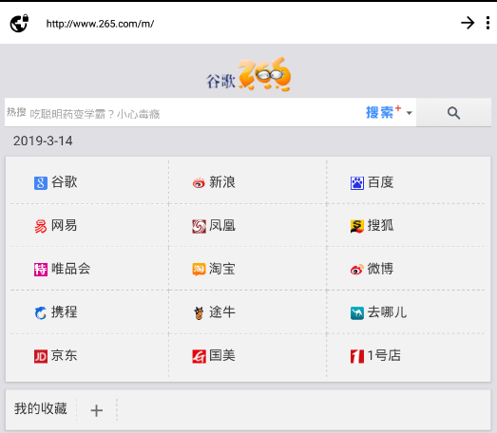Click the Ctrip dolphin icon

click(41, 313)
